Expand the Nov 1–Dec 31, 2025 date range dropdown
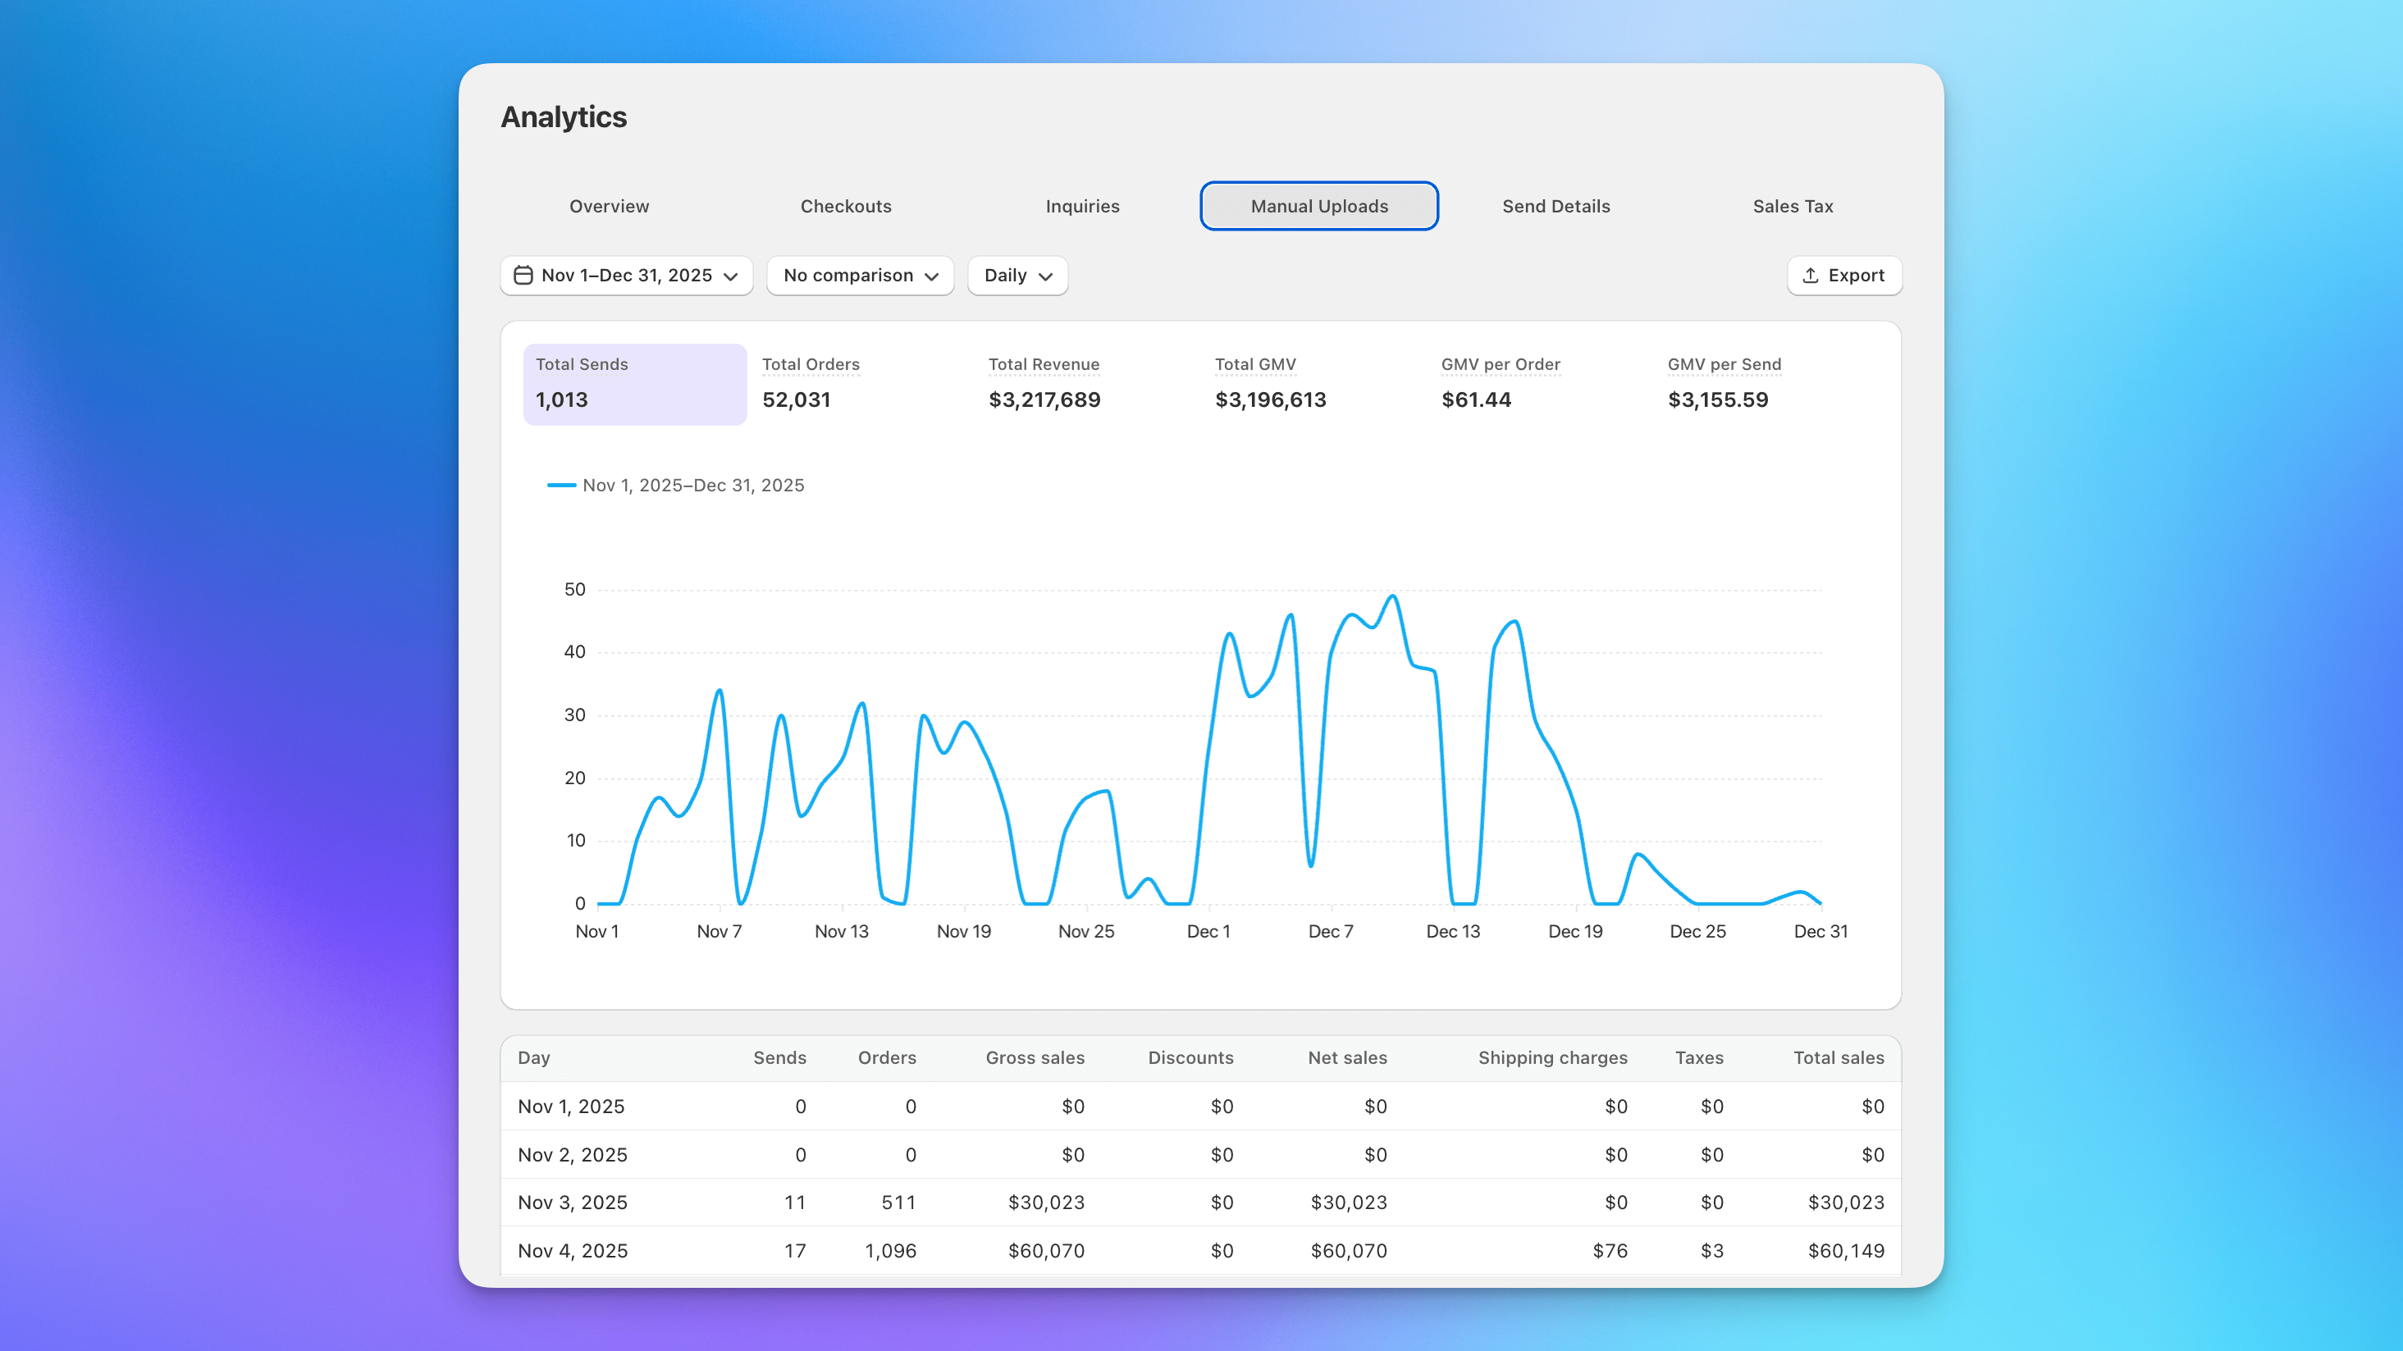Screen dimensions: 2403x1351 pos(626,275)
